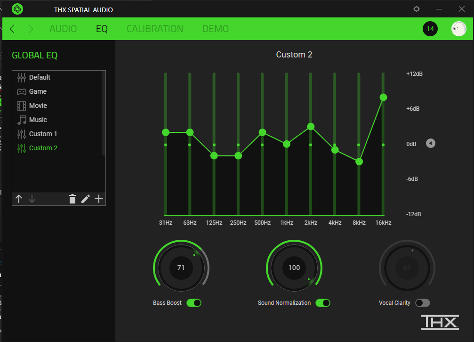
Task: Select the Movie EQ preset
Action: [x=57, y=106]
